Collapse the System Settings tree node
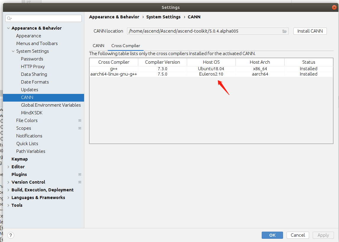Viewport: 339px width, 242px height. pyautogui.click(x=13, y=51)
